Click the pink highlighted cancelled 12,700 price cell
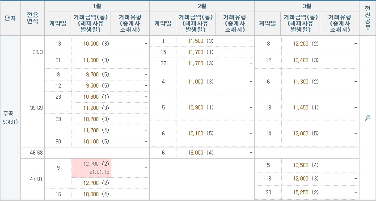Image resolution: width=376 pixels, height=201 pixels. [x=91, y=167]
